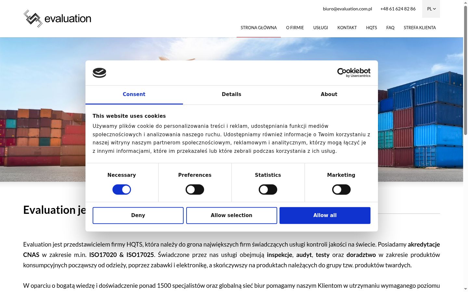Image resolution: width=468 pixels, height=292 pixels.
Task: Open the About tab
Action: (329, 94)
